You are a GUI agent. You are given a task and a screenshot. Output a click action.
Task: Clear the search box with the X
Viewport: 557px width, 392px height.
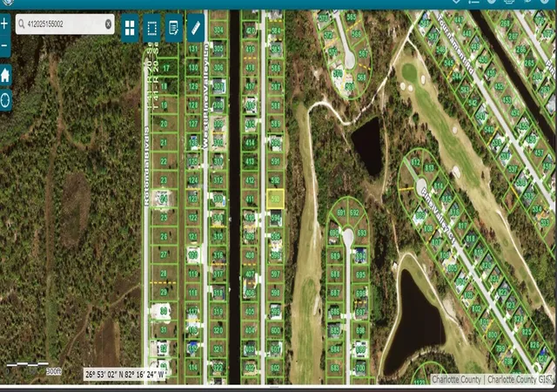click(x=108, y=24)
